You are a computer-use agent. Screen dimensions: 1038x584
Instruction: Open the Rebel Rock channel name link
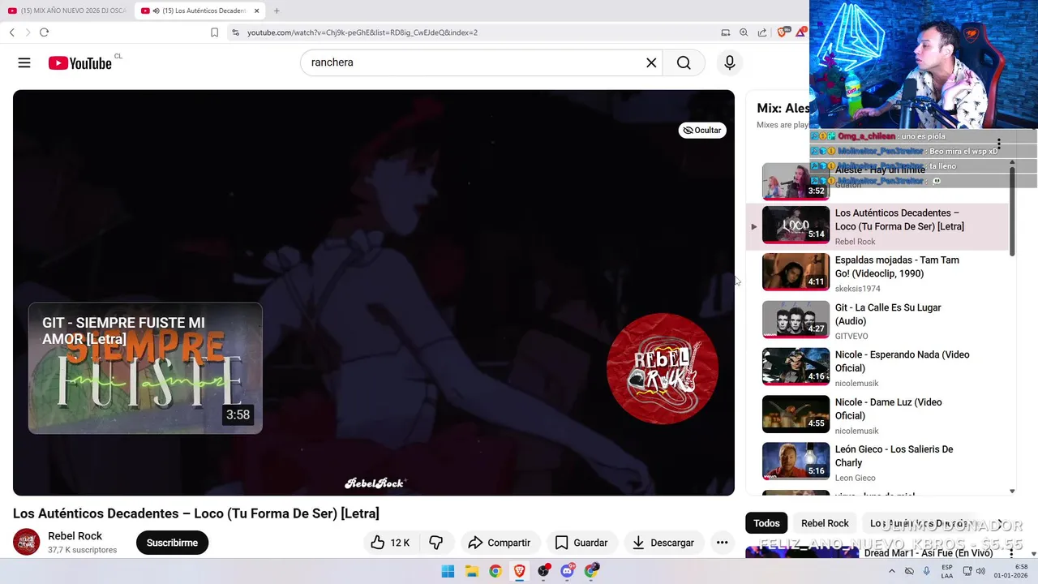[75, 535]
